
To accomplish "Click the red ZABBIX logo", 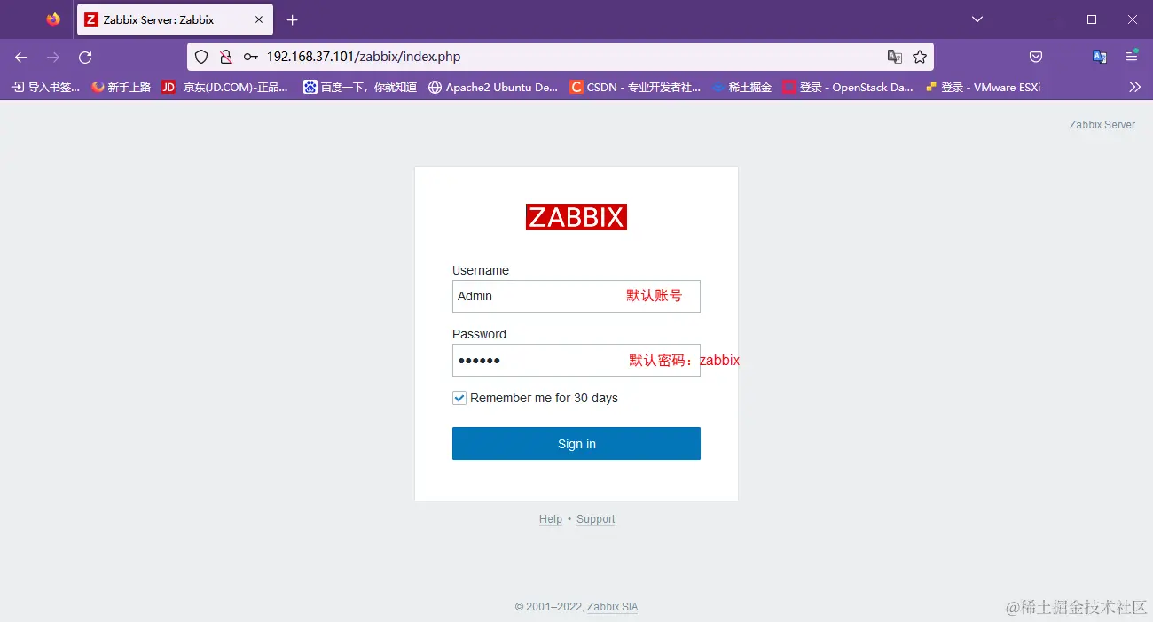I will [x=576, y=216].
